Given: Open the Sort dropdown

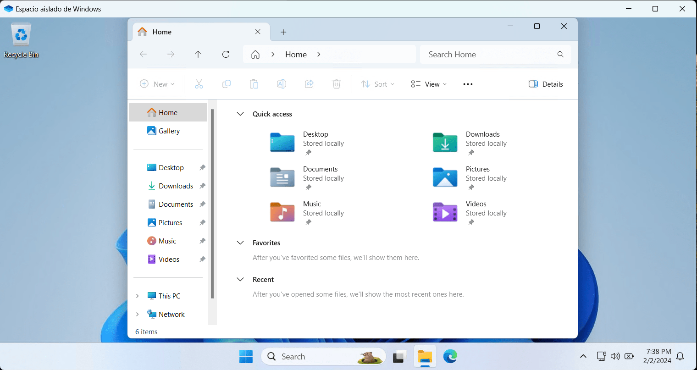Looking at the screenshot, I should coord(377,84).
